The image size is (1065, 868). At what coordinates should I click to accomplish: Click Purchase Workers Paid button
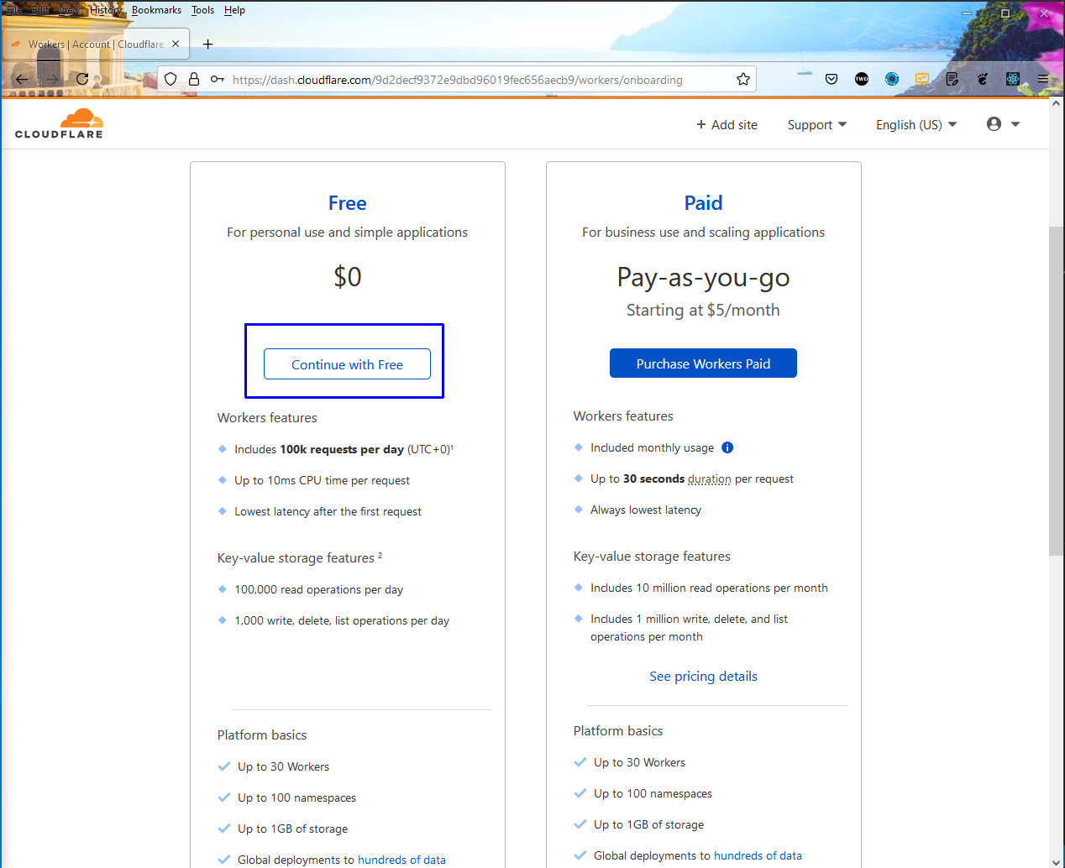(x=703, y=363)
